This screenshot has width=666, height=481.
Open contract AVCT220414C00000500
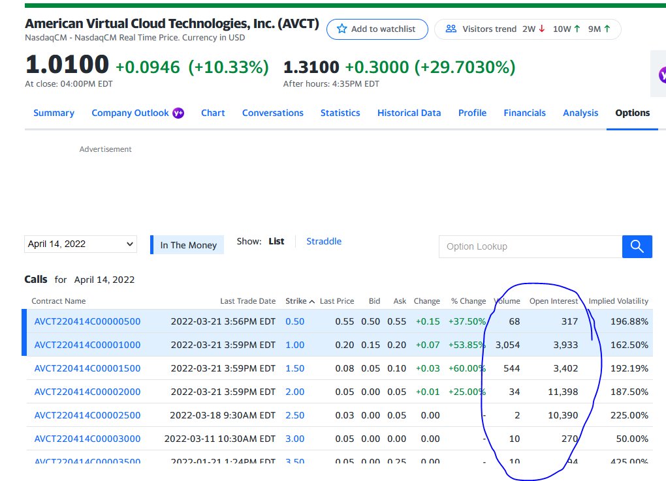87,321
